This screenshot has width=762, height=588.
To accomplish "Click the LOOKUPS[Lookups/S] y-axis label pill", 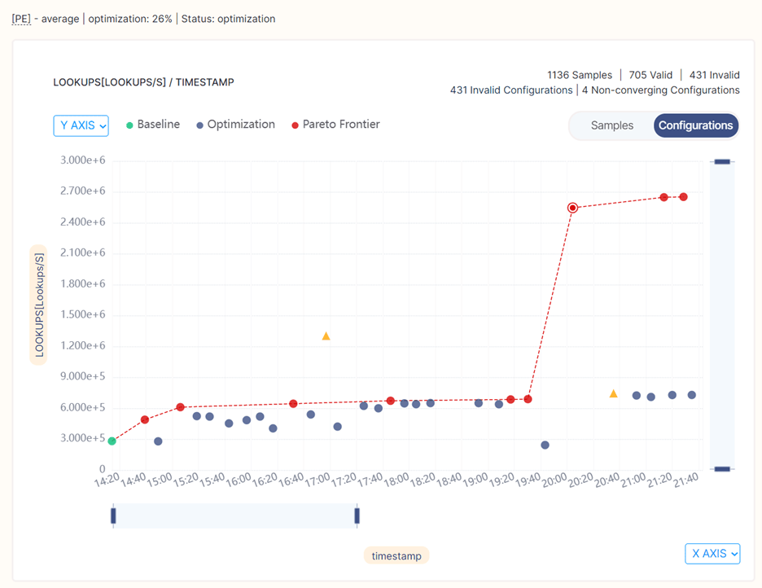I will [39, 305].
